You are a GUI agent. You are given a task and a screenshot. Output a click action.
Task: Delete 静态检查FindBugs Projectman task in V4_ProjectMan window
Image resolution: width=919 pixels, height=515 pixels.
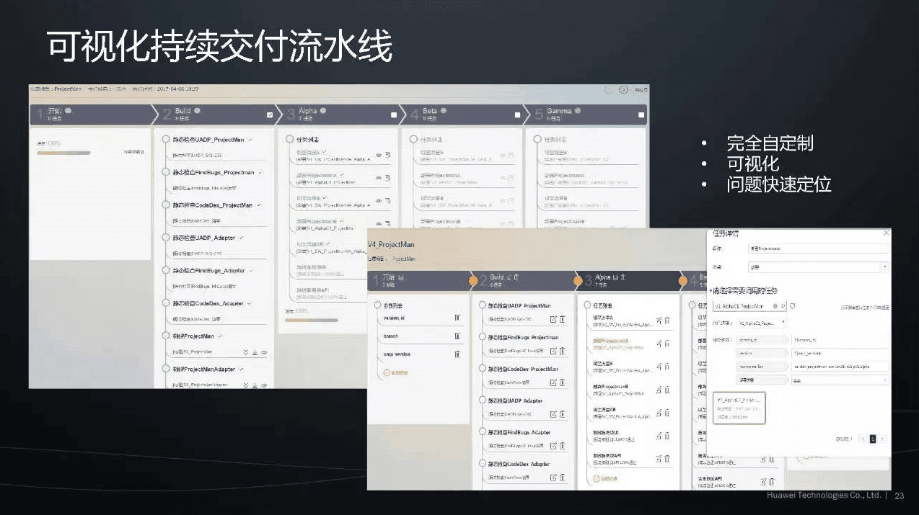(x=562, y=351)
